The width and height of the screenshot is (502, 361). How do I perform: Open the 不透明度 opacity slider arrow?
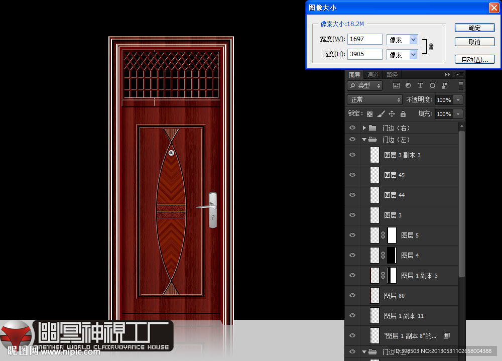(458, 100)
